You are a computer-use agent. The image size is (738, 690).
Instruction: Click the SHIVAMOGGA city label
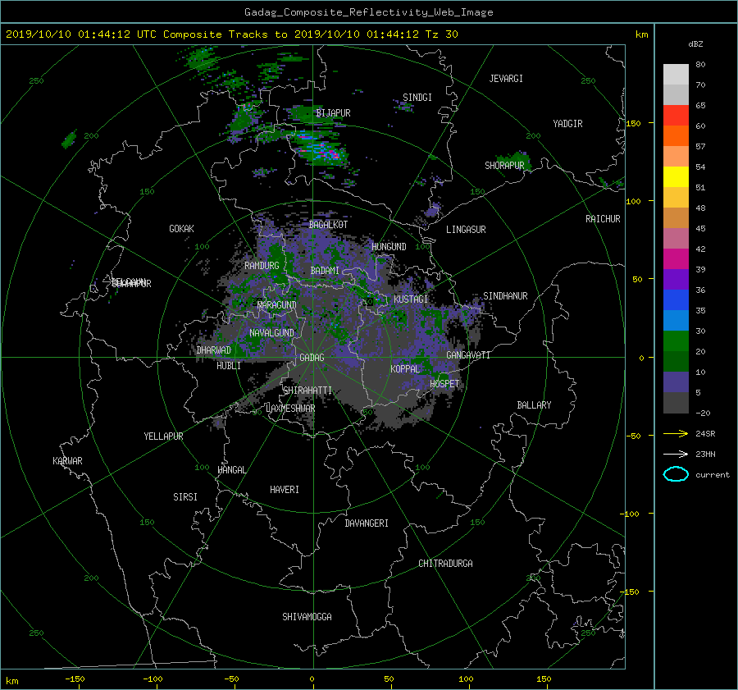point(307,617)
